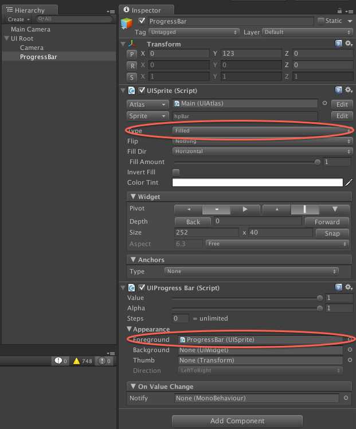356x429 pixels.
Task: Click the Color Tint white swatch
Action: 257,182
